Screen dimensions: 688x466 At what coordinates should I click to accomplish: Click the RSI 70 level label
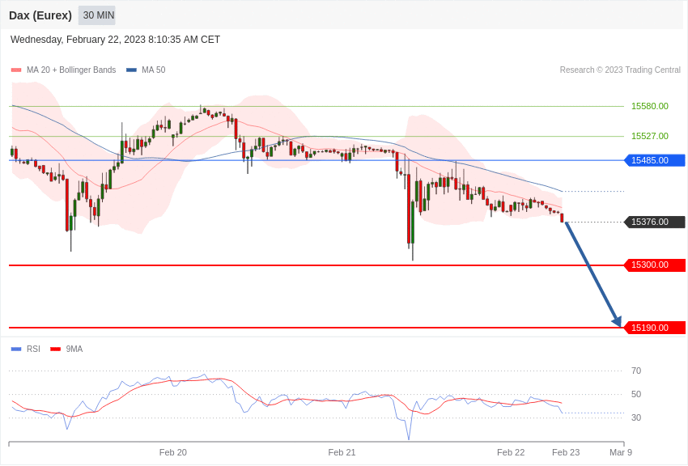pos(635,371)
